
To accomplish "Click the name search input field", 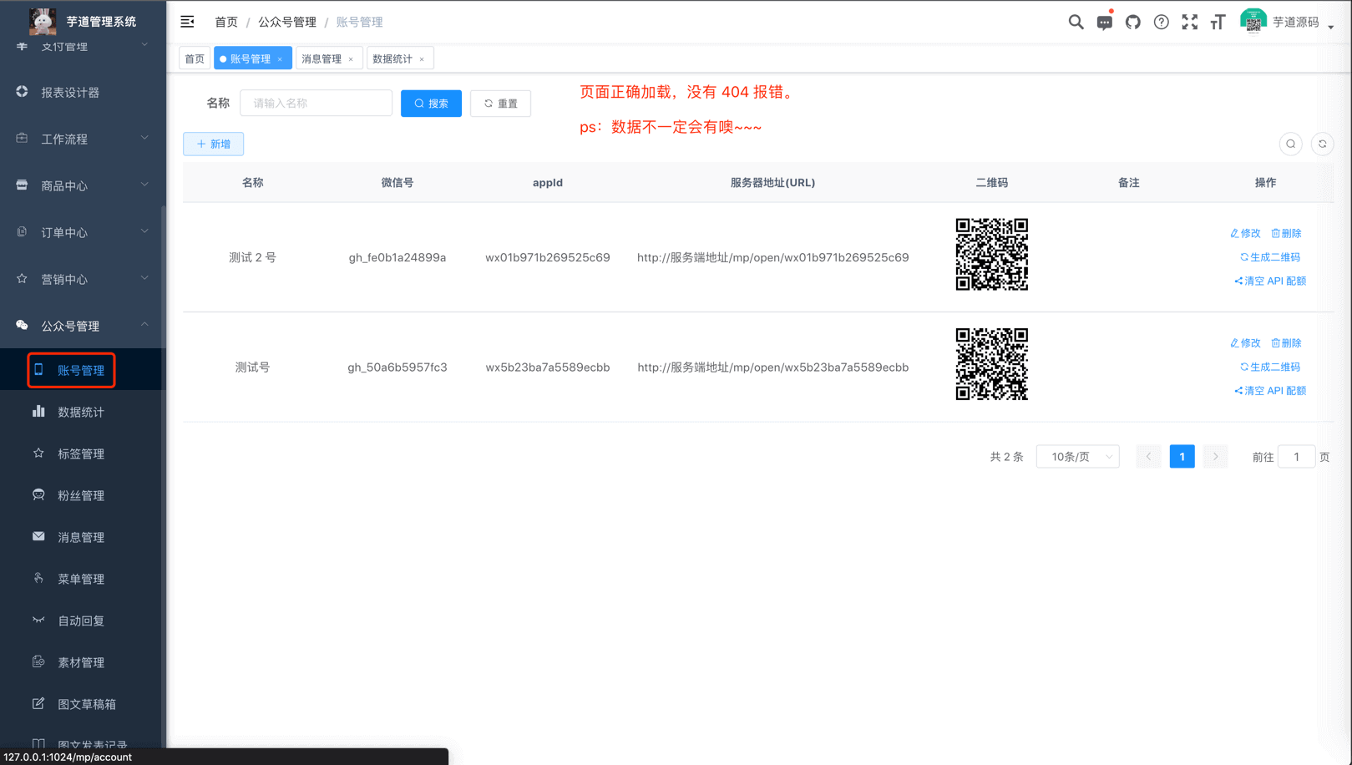I will click(x=316, y=103).
